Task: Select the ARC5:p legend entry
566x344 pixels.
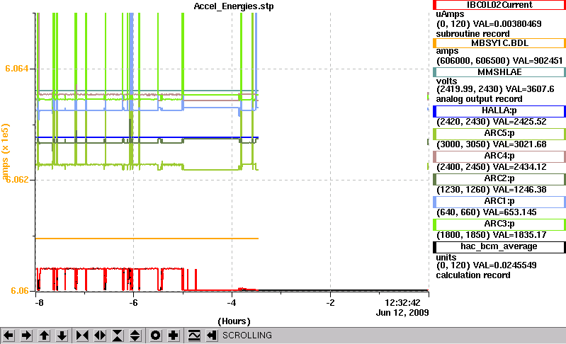Action: click(x=499, y=133)
